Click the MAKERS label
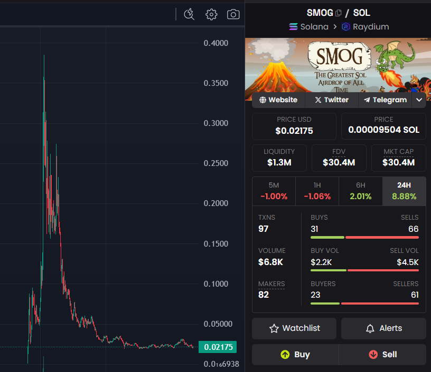The width and height of the screenshot is (431, 372). [x=271, y=283]
